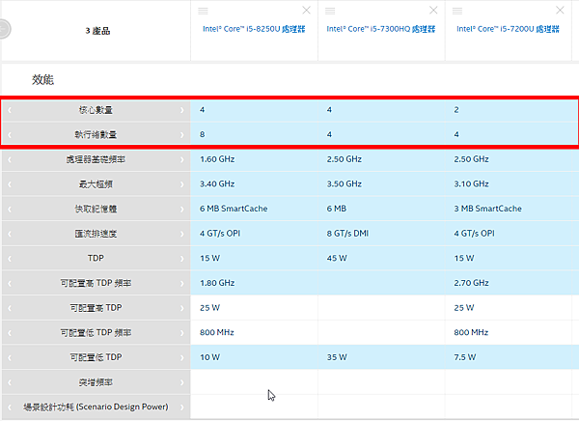This screenshot has width=579, height=421.
Task: Select the 最大超頻 row label
Action: click(96, 184)
